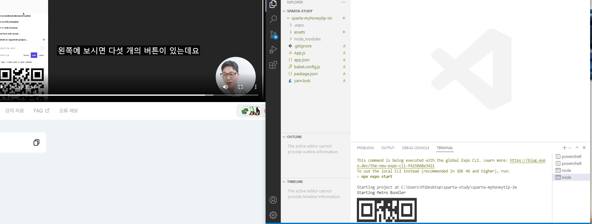The image size is (592, 224).
Task: Open the Search view in activity bar
Action: [273, 19]
